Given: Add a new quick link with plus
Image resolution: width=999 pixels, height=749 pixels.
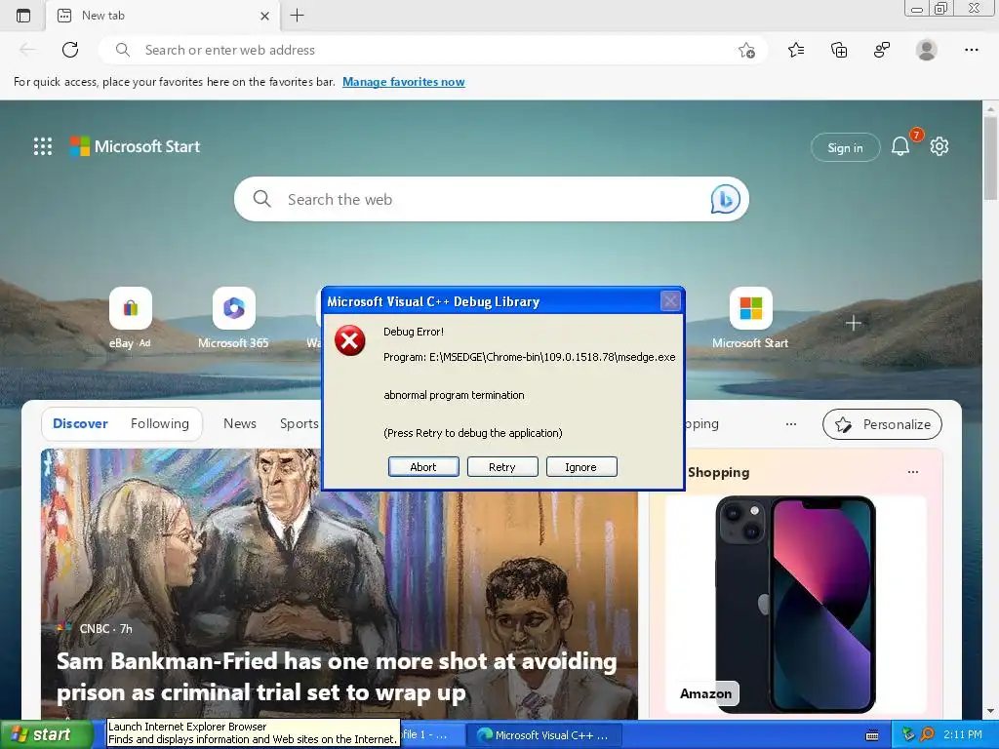Looking at the screenshot, I should [x=854, y=324].
